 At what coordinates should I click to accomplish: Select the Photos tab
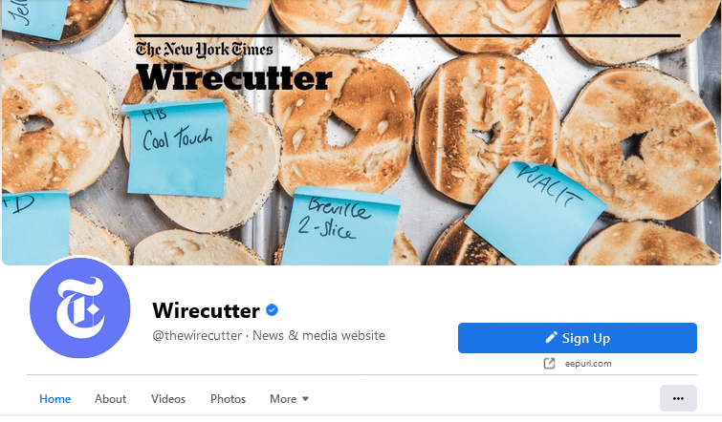tap(228, 399)
